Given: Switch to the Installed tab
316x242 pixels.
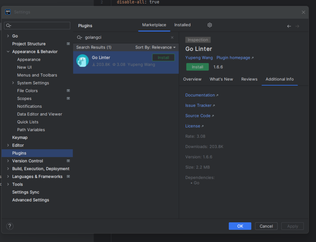Looking at the screenshot, I should [182, 25].
